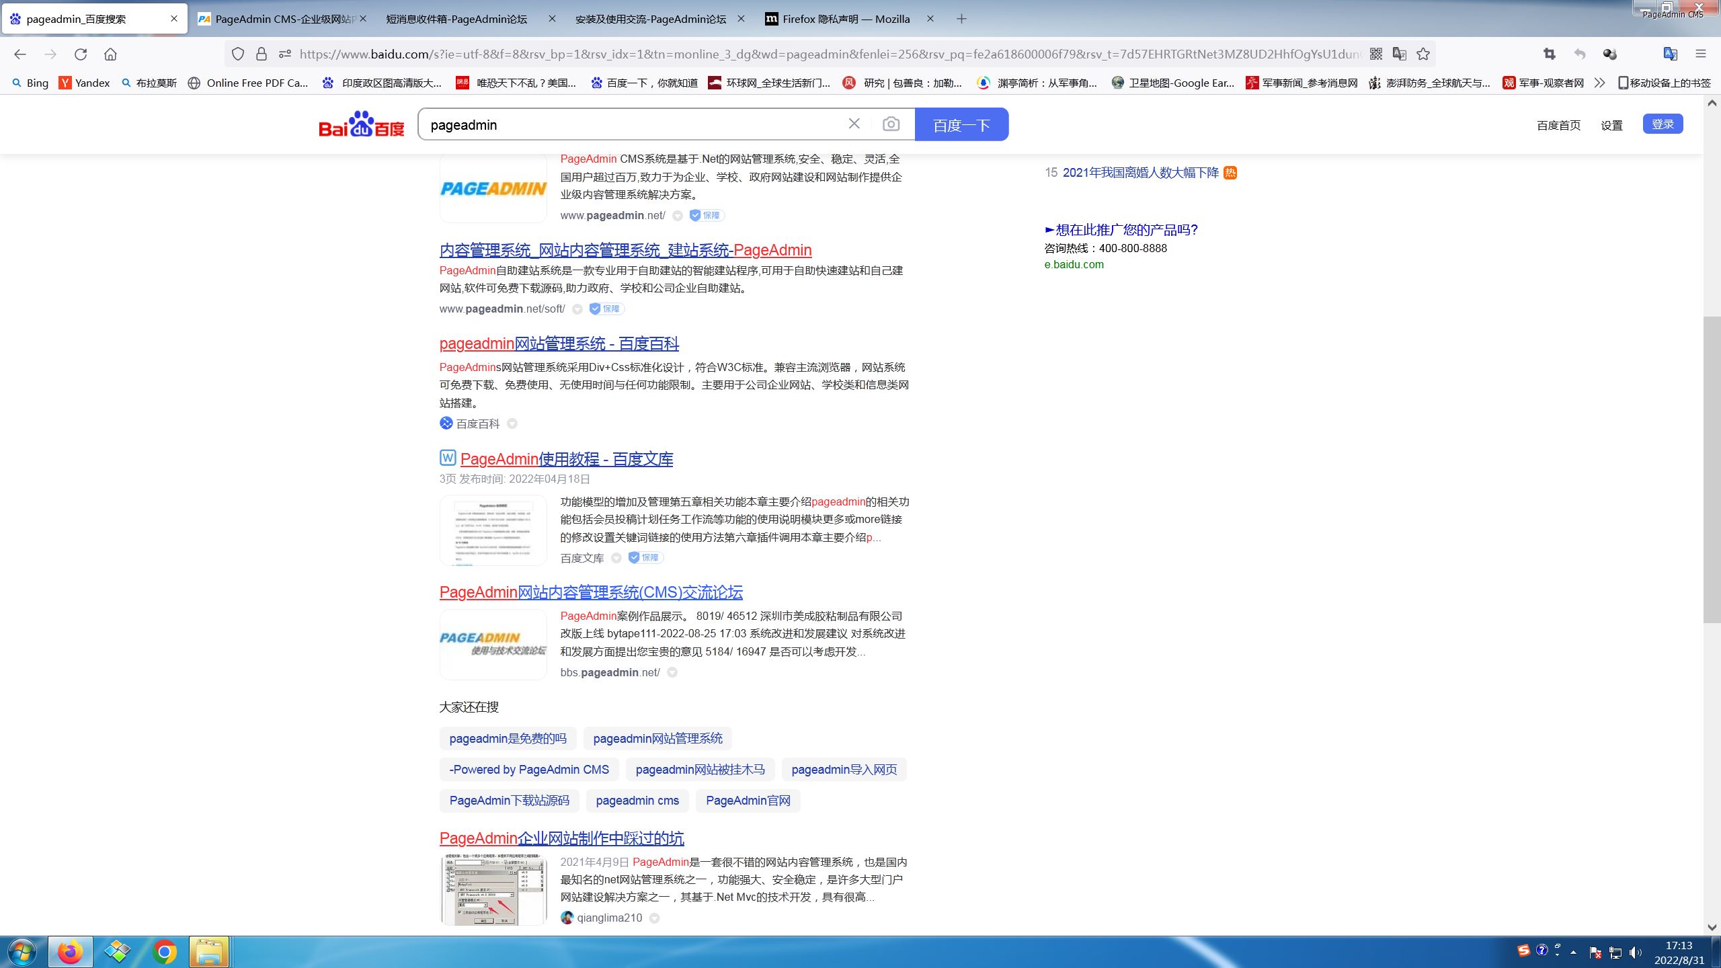
Task: Click the translate page icon in address bar
Action: point(1400,54)
